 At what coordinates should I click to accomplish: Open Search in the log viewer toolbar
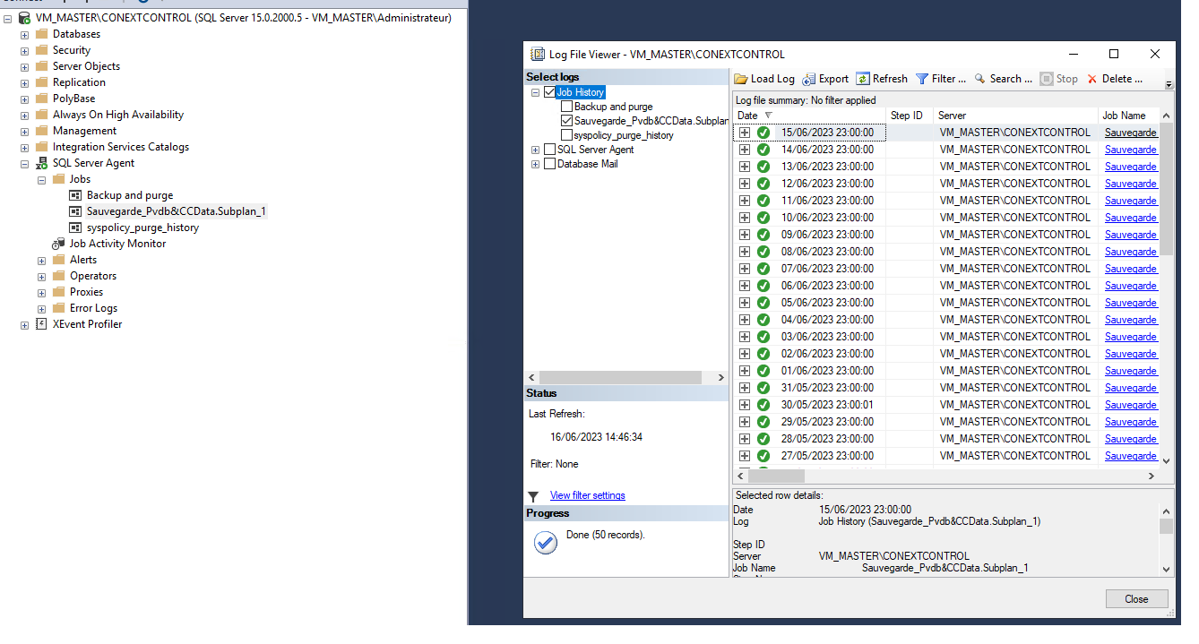(x=980, y=79)
